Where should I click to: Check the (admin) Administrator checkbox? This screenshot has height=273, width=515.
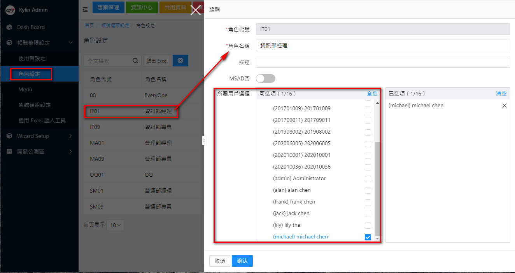(368, 179)
